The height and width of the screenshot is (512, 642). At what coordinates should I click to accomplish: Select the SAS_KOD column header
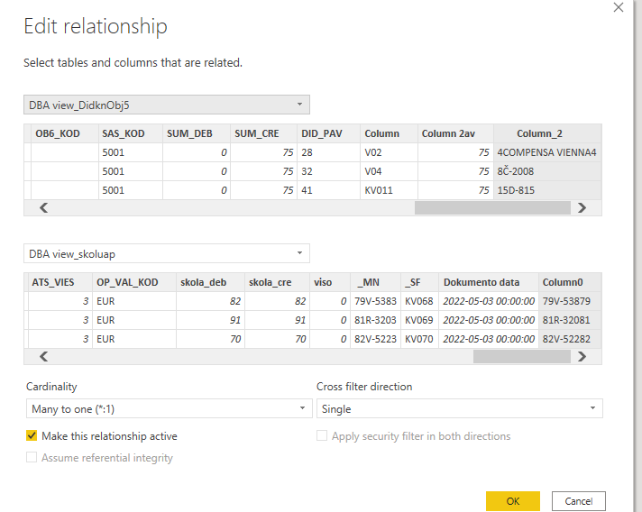[x=131, y=133]
